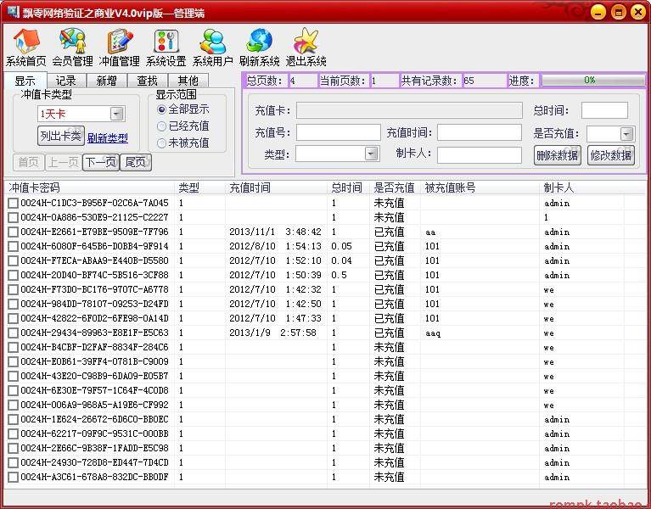
Task: Select total time cell 0.05
Action: click(x=341, y=246)
